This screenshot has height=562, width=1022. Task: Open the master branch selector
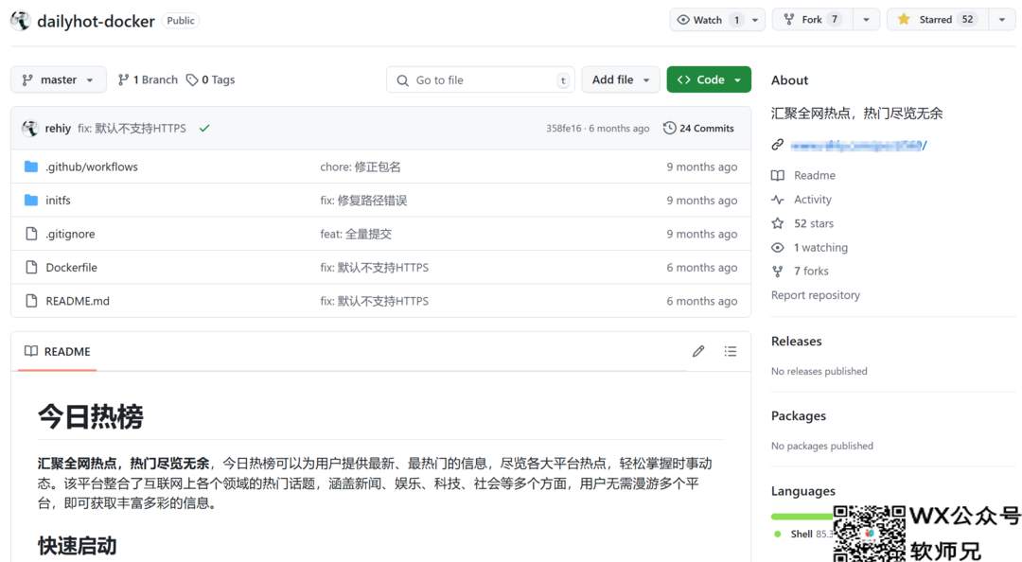tap(58, 79)
